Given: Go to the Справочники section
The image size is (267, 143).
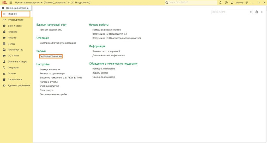Looking at the screenshot, I should point(15,79).
